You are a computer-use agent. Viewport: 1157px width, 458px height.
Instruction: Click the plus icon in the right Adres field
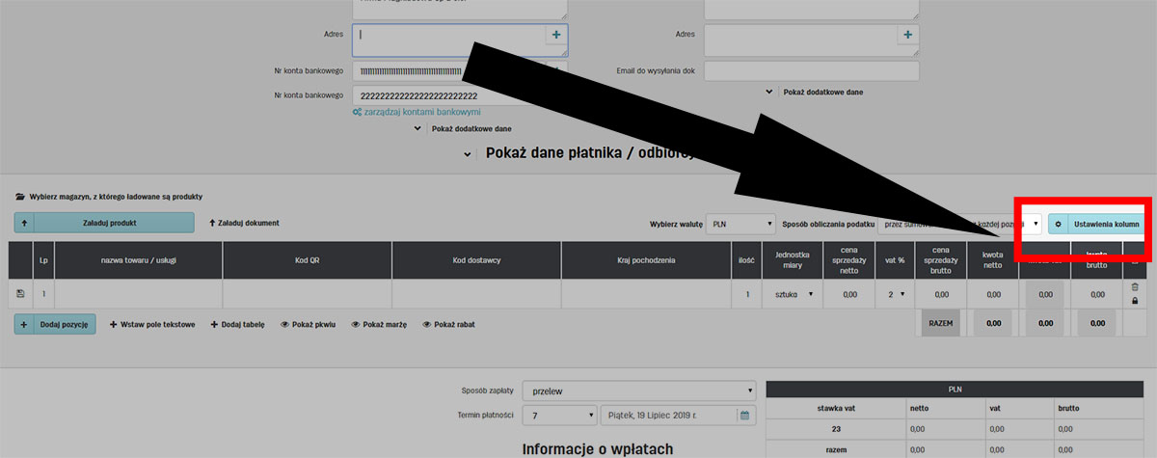[907, 35]
